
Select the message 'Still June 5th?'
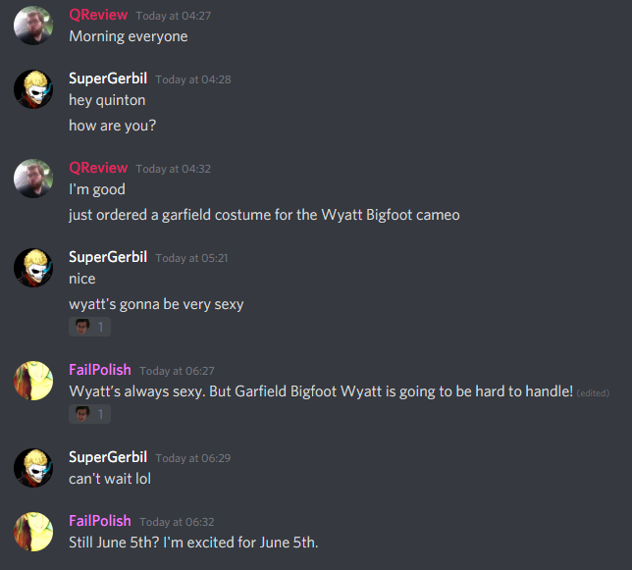(x=193, y=543)
